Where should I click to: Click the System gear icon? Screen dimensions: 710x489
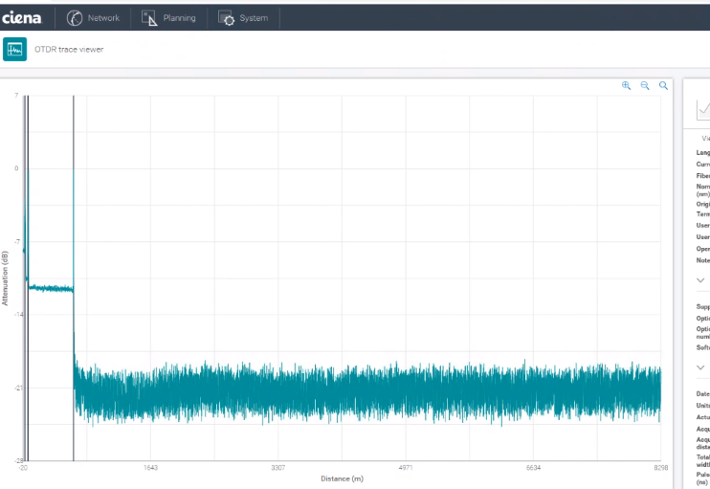tap(226, 18)
